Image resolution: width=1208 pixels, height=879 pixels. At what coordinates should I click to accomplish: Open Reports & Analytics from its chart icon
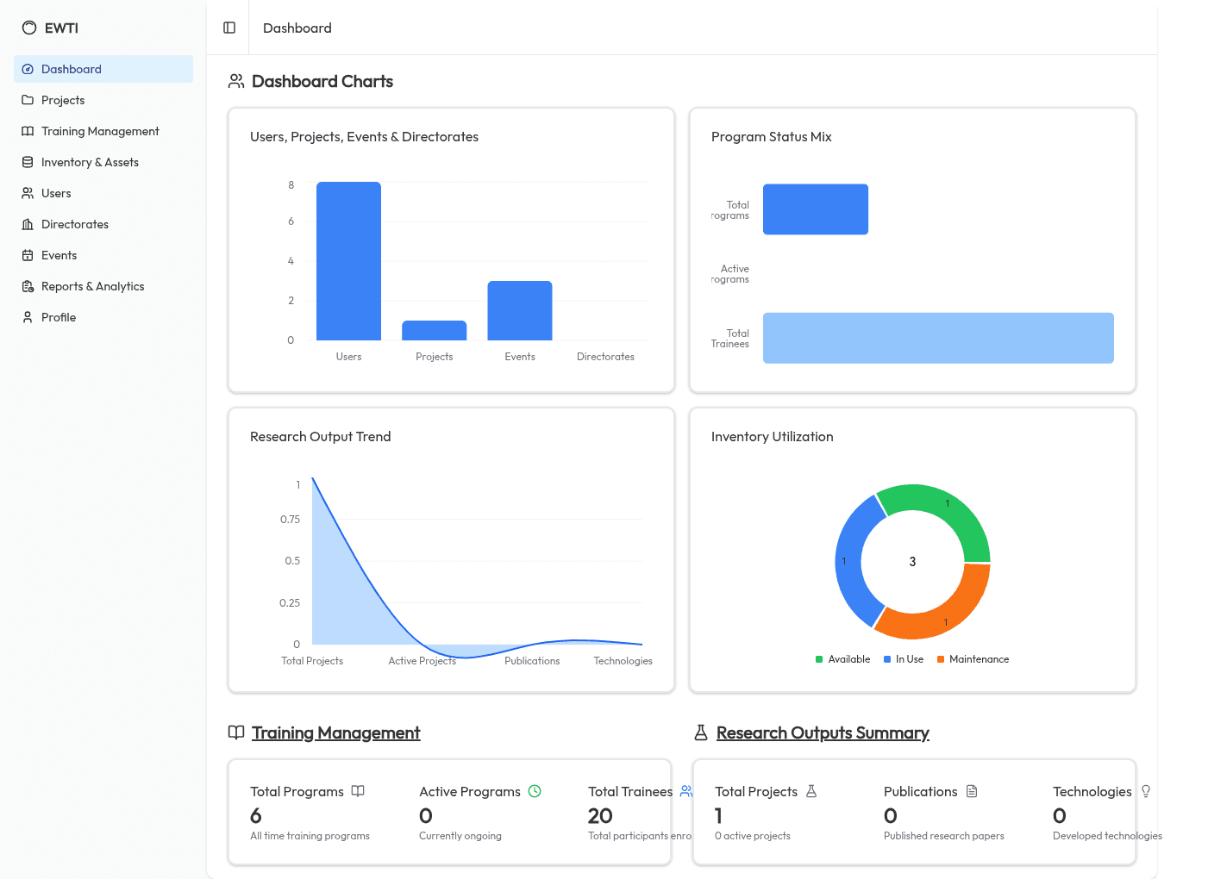[x=27, y=286]
